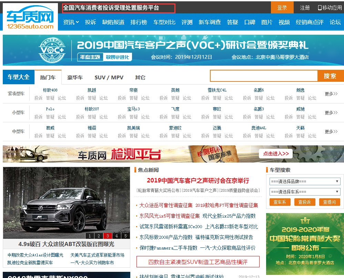Click the 车质网 12365auto.com logo

[30, 17]
